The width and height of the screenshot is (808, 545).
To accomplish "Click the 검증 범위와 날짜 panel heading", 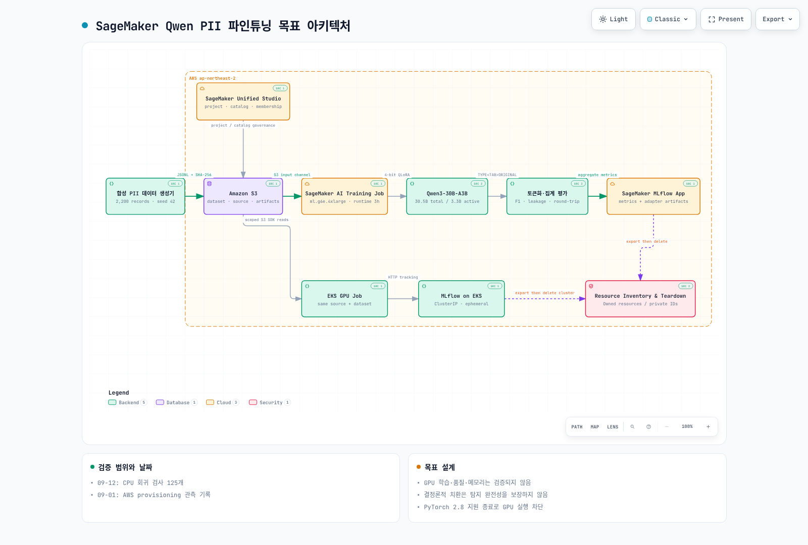I will 125,467.
